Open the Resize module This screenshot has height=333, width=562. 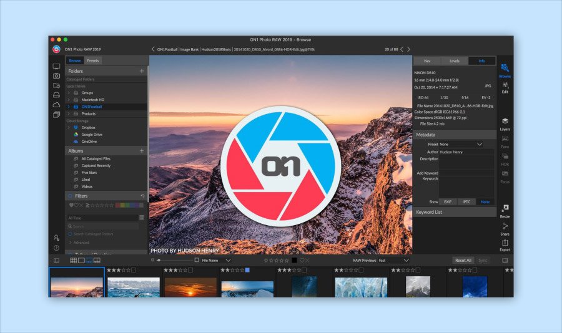tap(505, 211)
